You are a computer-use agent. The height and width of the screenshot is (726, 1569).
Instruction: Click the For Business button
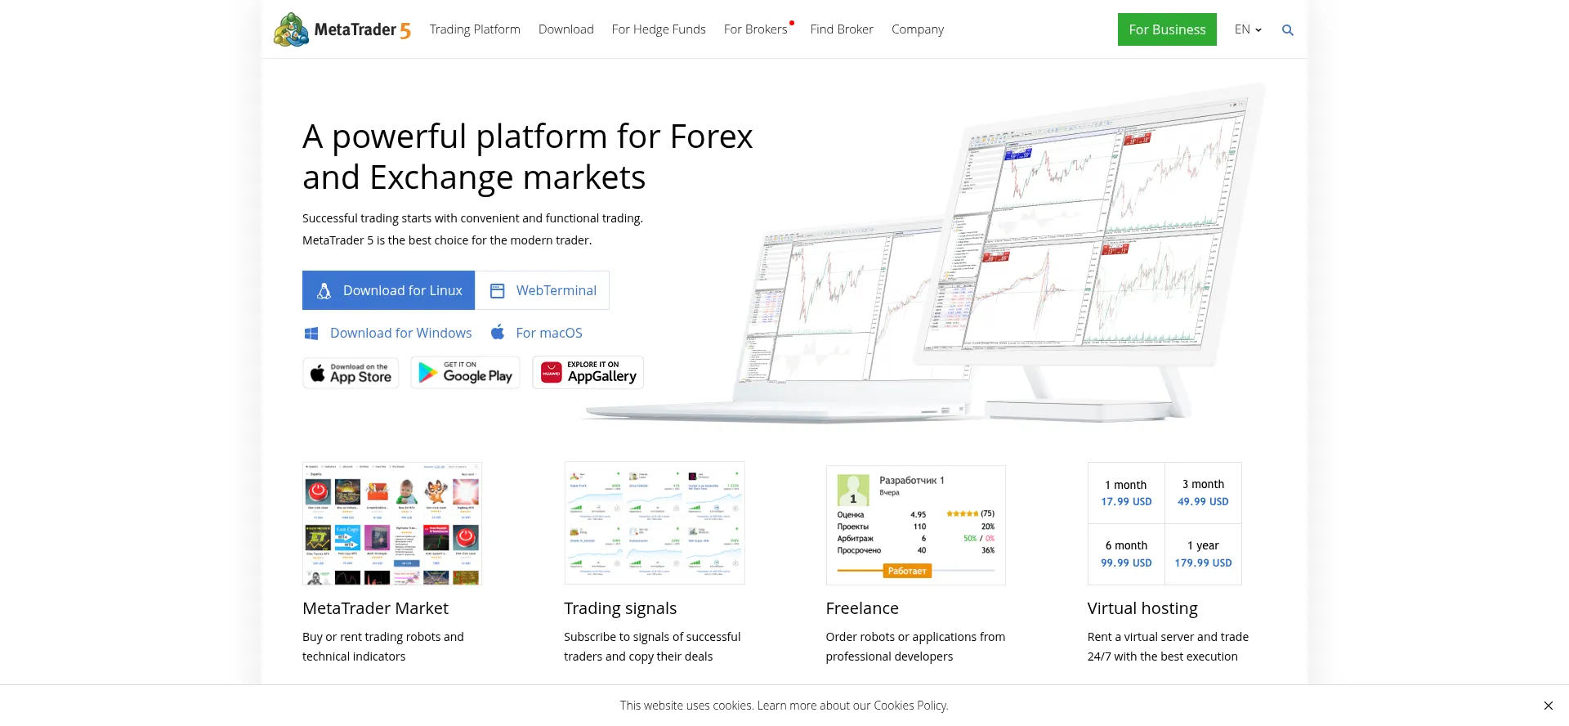(x=1167, y=29)
